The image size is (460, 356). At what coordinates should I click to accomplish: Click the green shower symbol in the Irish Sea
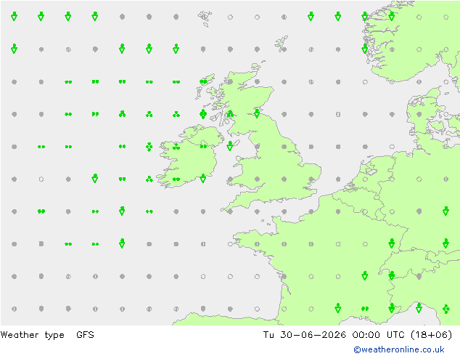tap(230, 146)
